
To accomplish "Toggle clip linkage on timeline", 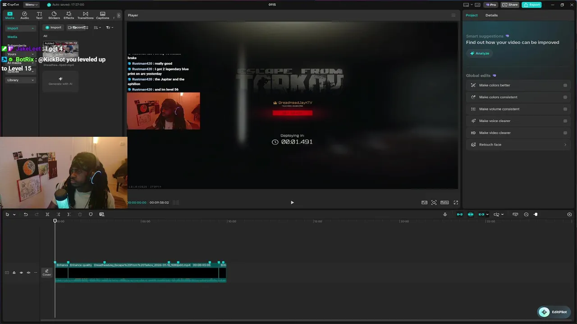I will 481,214.
